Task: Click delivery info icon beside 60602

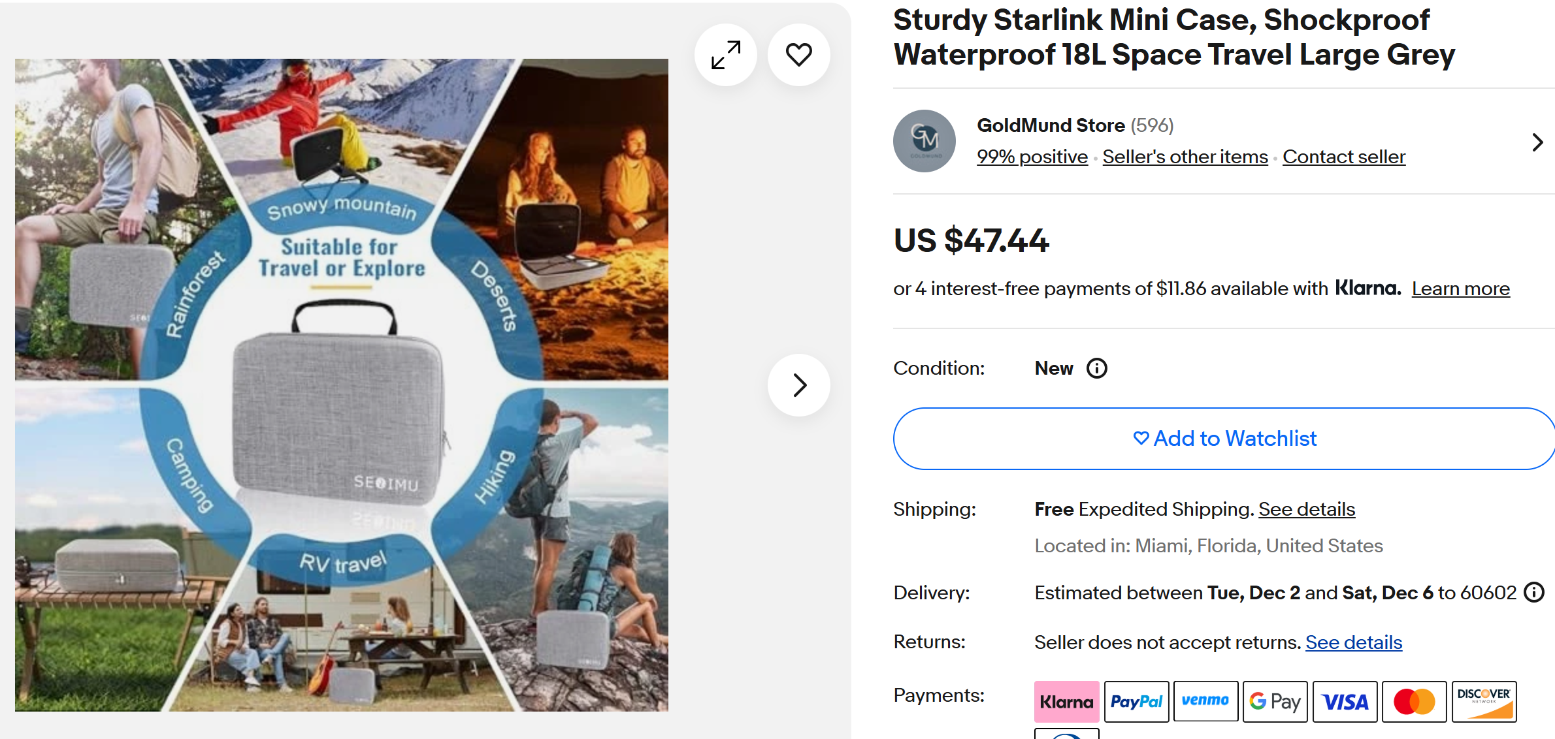Action: [x=1533, y=593]
